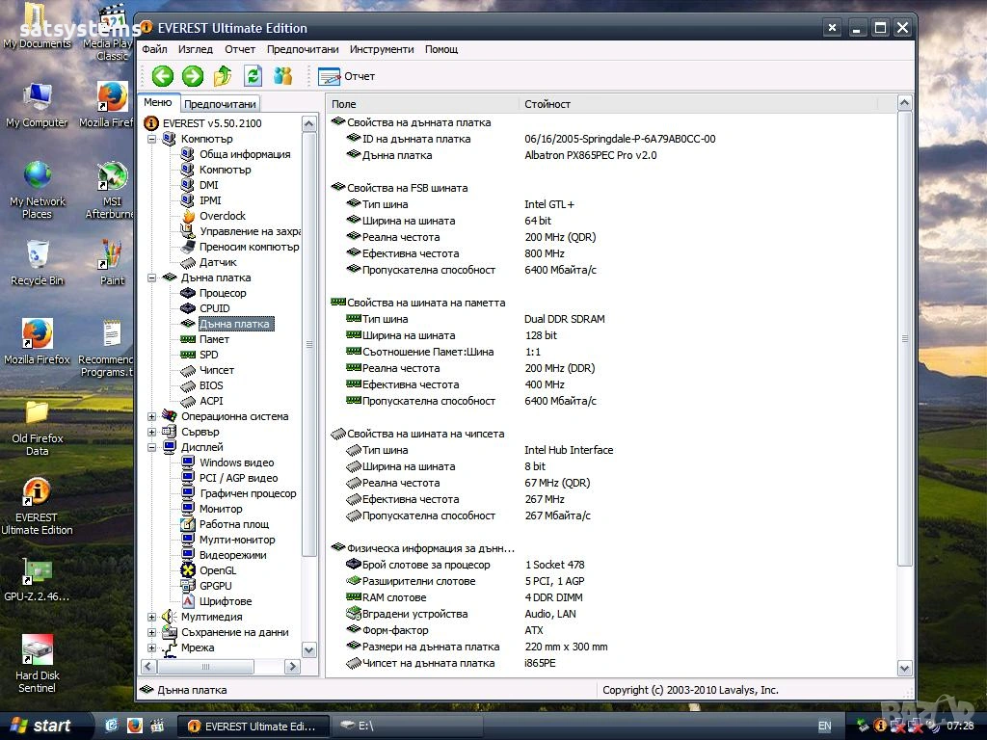Click the green Back arrow toolbar icon
Viewport: 987px width, 740px height.
162,76
